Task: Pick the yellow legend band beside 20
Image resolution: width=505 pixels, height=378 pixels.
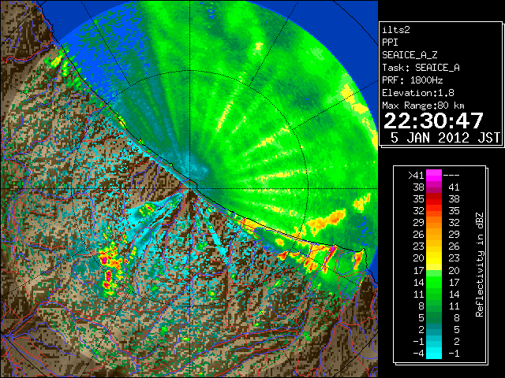Action: [x=434, y=258]
